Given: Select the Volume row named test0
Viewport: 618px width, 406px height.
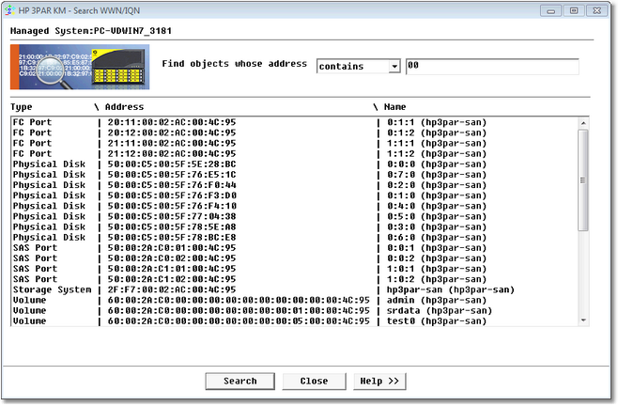Looking at the screenshot, I should tap(294, 321).
